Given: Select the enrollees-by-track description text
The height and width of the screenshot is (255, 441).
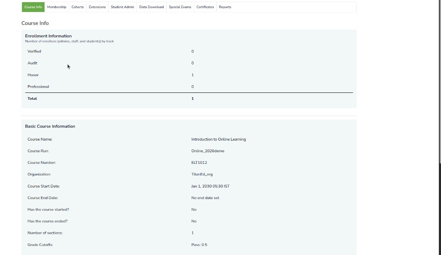Looking at the screenshot, I should point(69,41).
